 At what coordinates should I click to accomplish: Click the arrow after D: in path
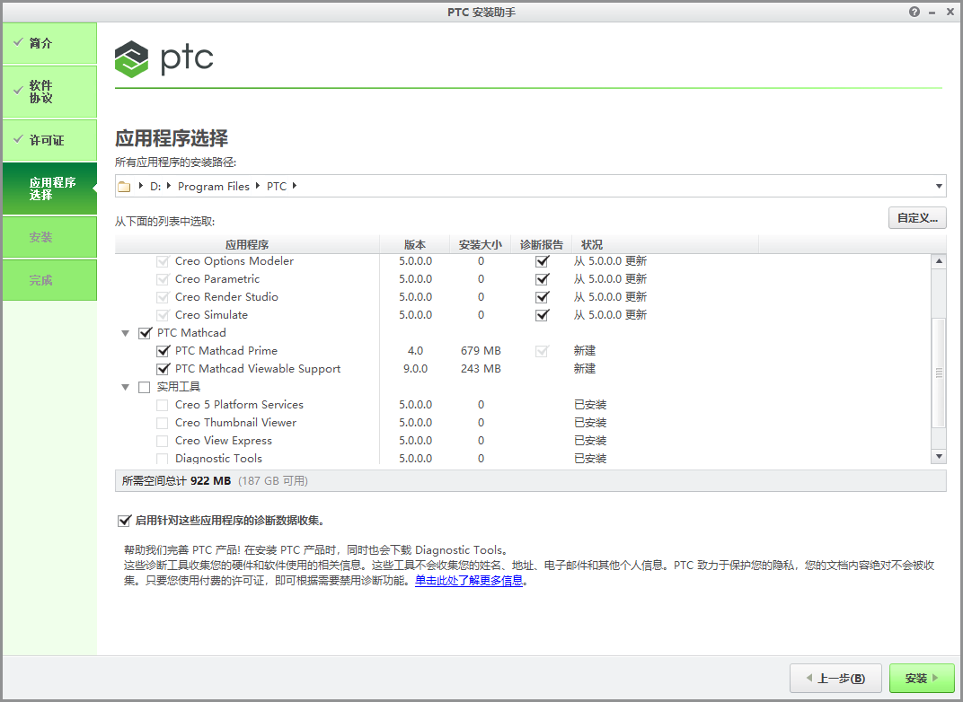click(x=169, y=185)
